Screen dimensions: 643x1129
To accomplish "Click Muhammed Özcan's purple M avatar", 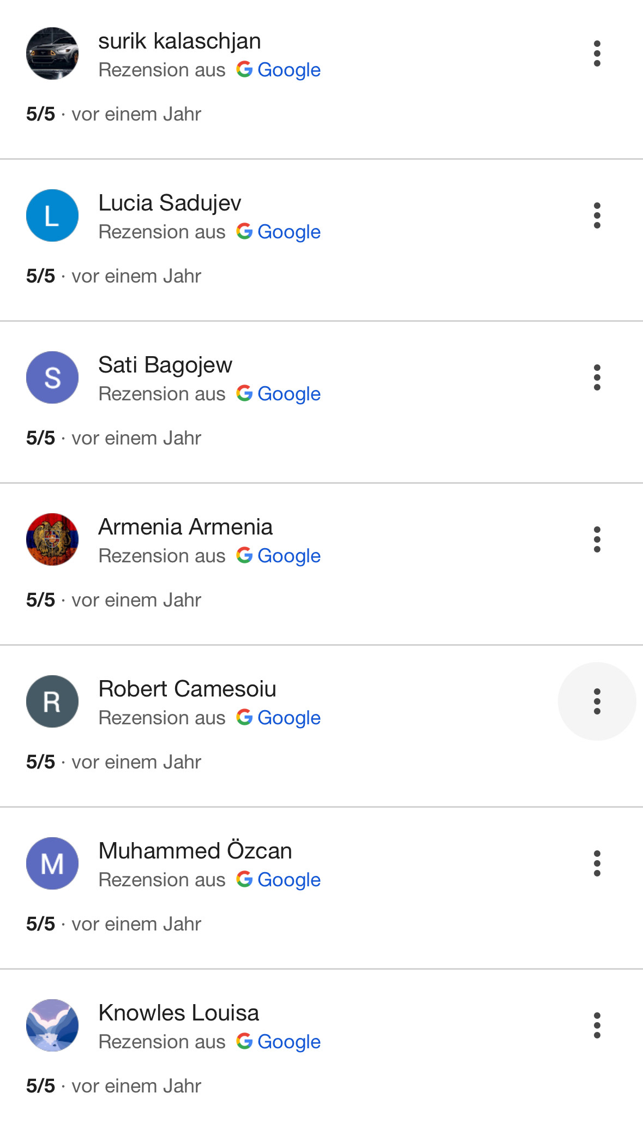I will (x=52, y=863).
